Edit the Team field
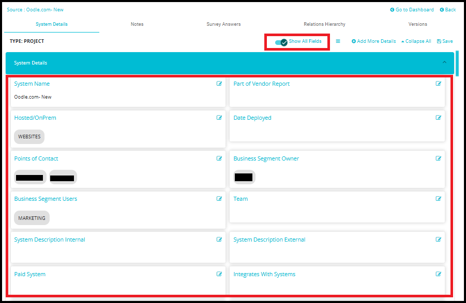This screenshot has width=466, height=303. [x=439, y=199]
